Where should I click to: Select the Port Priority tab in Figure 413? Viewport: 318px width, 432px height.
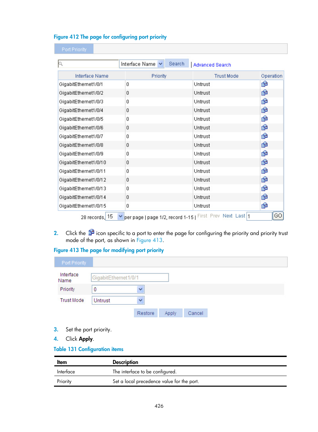(x=74, y=262)
